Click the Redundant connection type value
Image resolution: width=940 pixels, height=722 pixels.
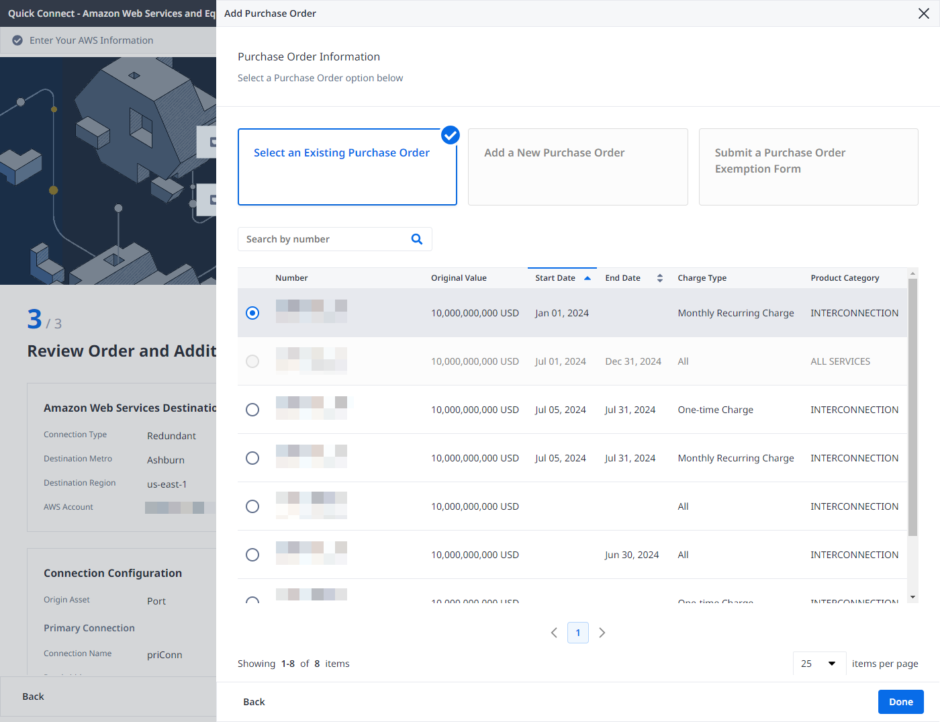click(171, 436)
